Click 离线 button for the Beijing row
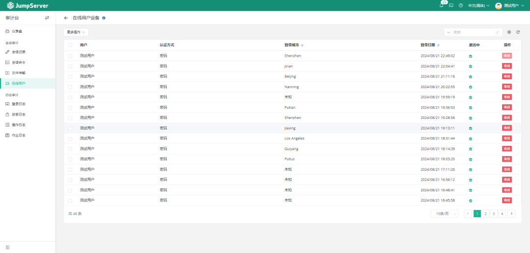The width and height of the screenshot is (530, 253). tap(506, 76)
